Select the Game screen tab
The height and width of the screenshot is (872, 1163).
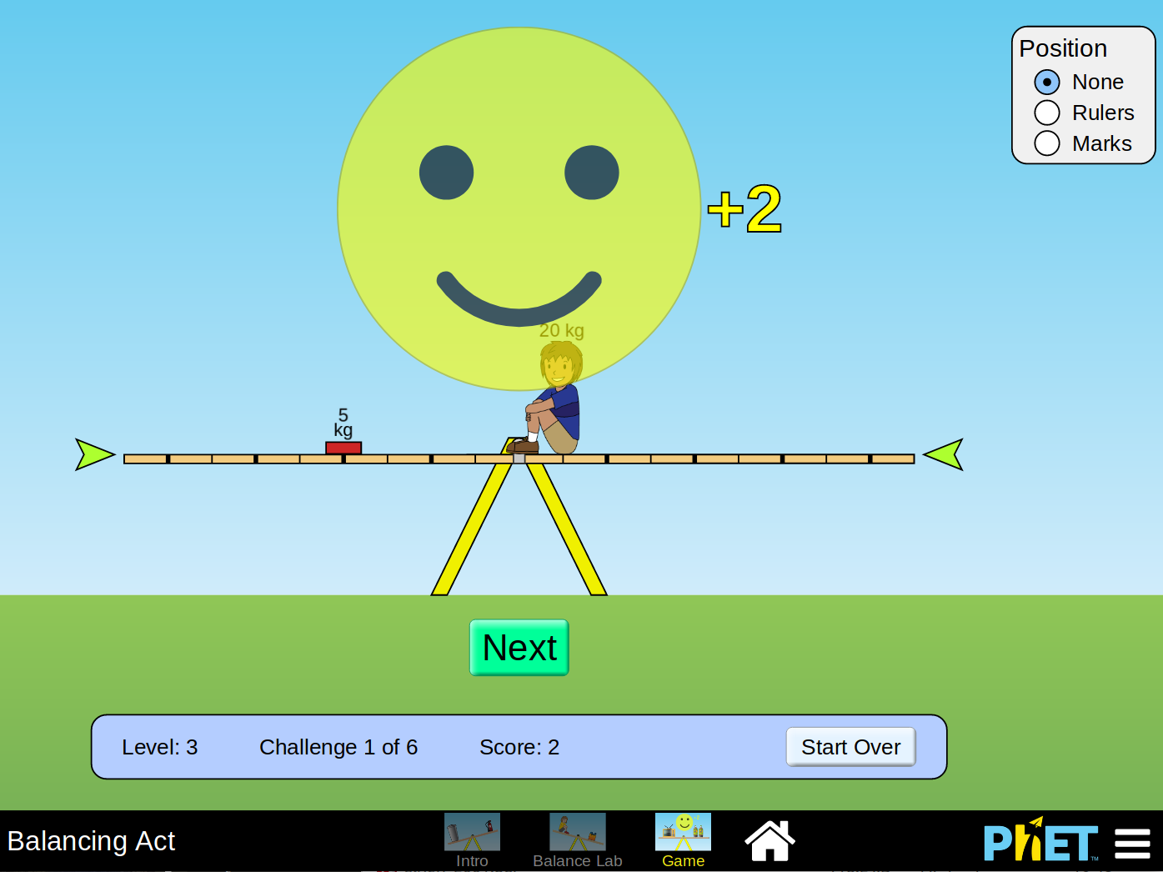point(683,841)
